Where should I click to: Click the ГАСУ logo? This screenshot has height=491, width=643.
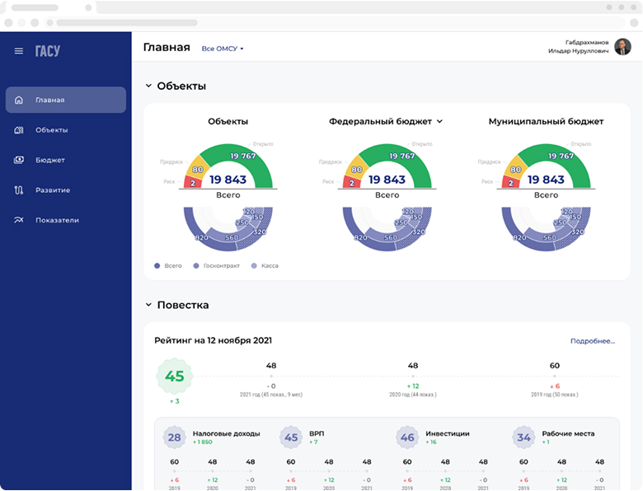pos(47,51)
